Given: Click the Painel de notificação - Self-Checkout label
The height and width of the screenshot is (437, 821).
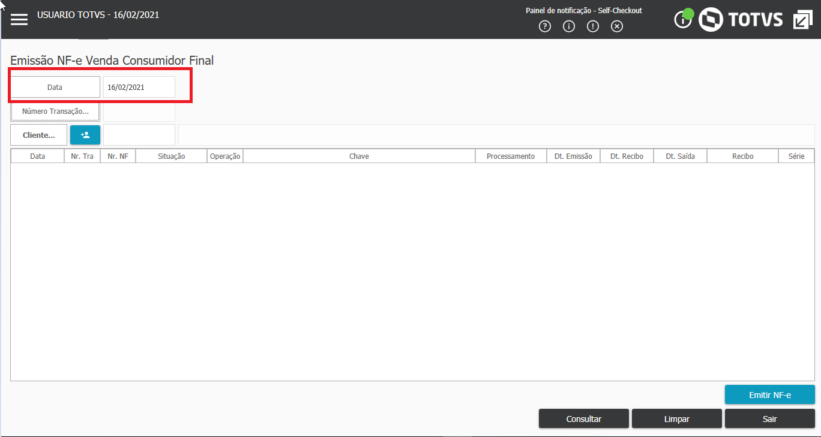Looking at the screenshot, I should [584, 11].
